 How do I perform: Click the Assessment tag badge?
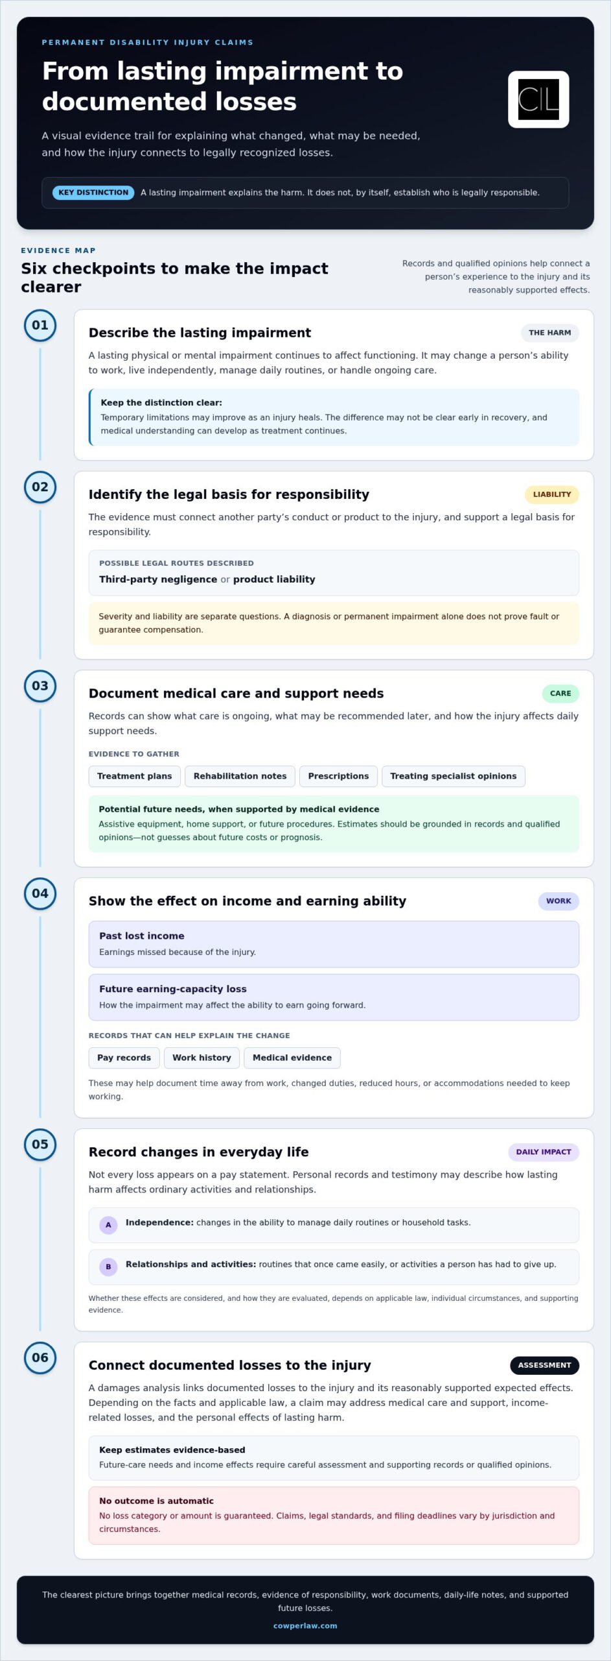tap(544, 1365)
